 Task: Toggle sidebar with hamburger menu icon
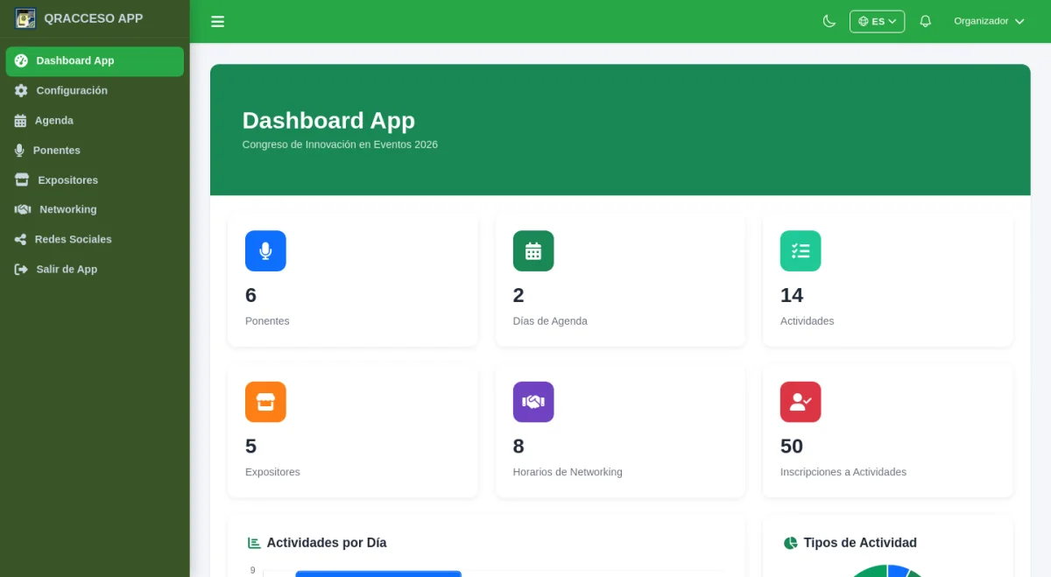point(218,22)
